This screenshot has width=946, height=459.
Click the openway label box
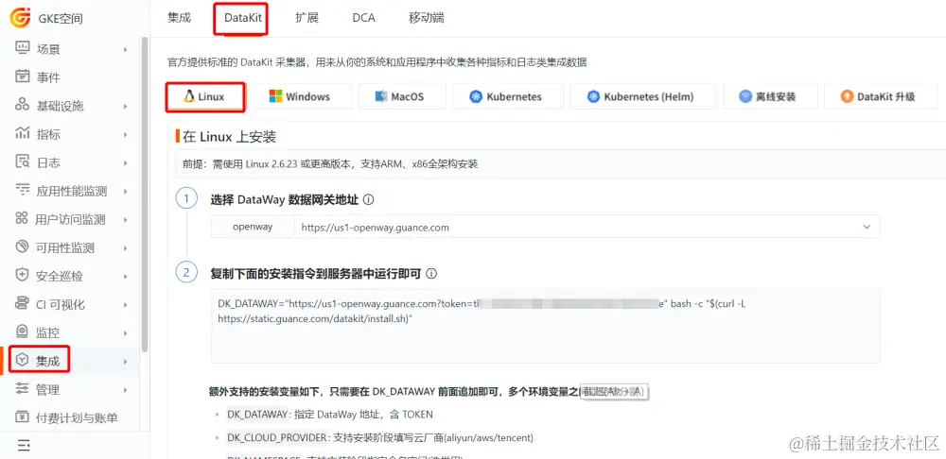pos(253,227)
